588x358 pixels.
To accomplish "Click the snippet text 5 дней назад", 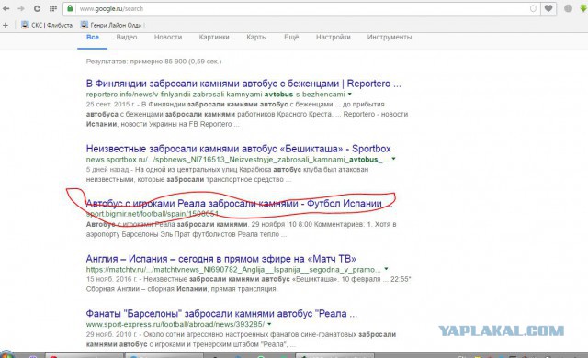I will coord(107,169).
